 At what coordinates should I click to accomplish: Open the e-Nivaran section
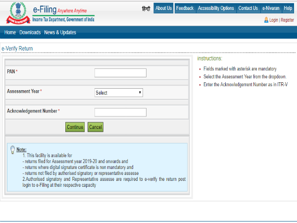click(270, 8)
